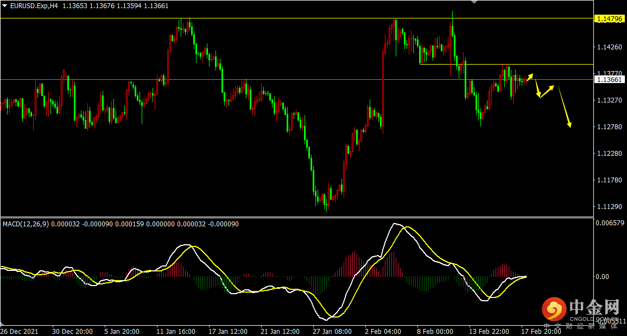Click the 1.12780 price axis label
The image size is (627, 336).
tap(609, 126)
